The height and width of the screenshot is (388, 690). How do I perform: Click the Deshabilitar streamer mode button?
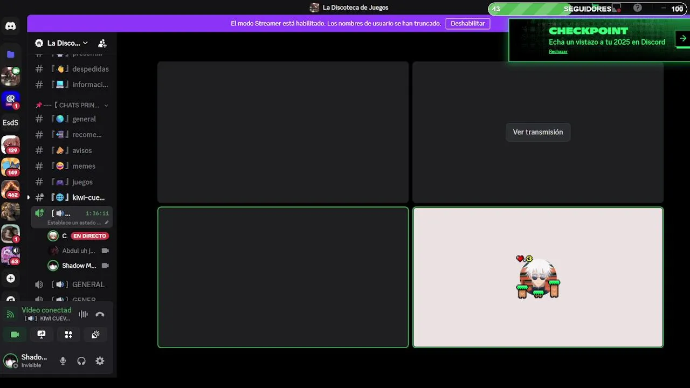(468, 24)
